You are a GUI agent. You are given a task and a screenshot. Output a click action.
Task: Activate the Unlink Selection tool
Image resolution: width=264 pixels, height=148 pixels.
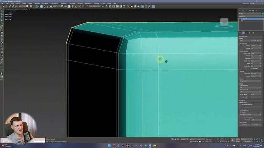tap(13, 7)
